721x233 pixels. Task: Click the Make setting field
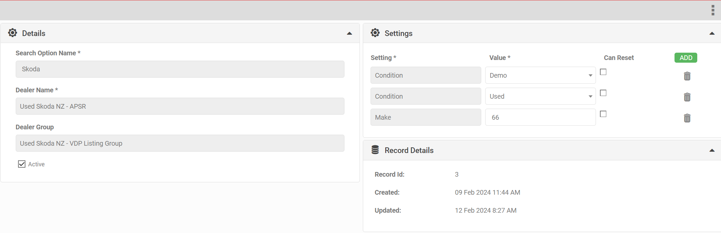point(426,117)
